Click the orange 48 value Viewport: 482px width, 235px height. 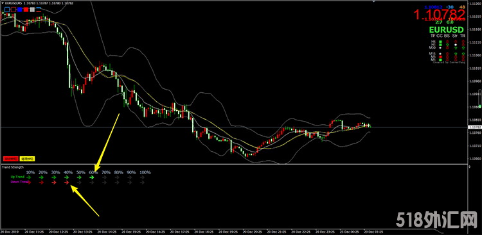click(x=462, y=7)
